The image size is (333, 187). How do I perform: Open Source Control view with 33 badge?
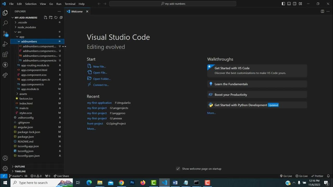point(5,34)
